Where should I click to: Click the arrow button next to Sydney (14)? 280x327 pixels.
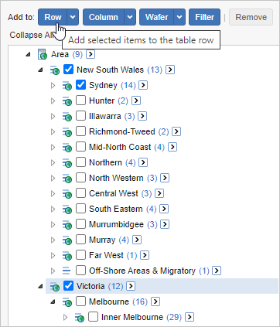tap(143, 85)
